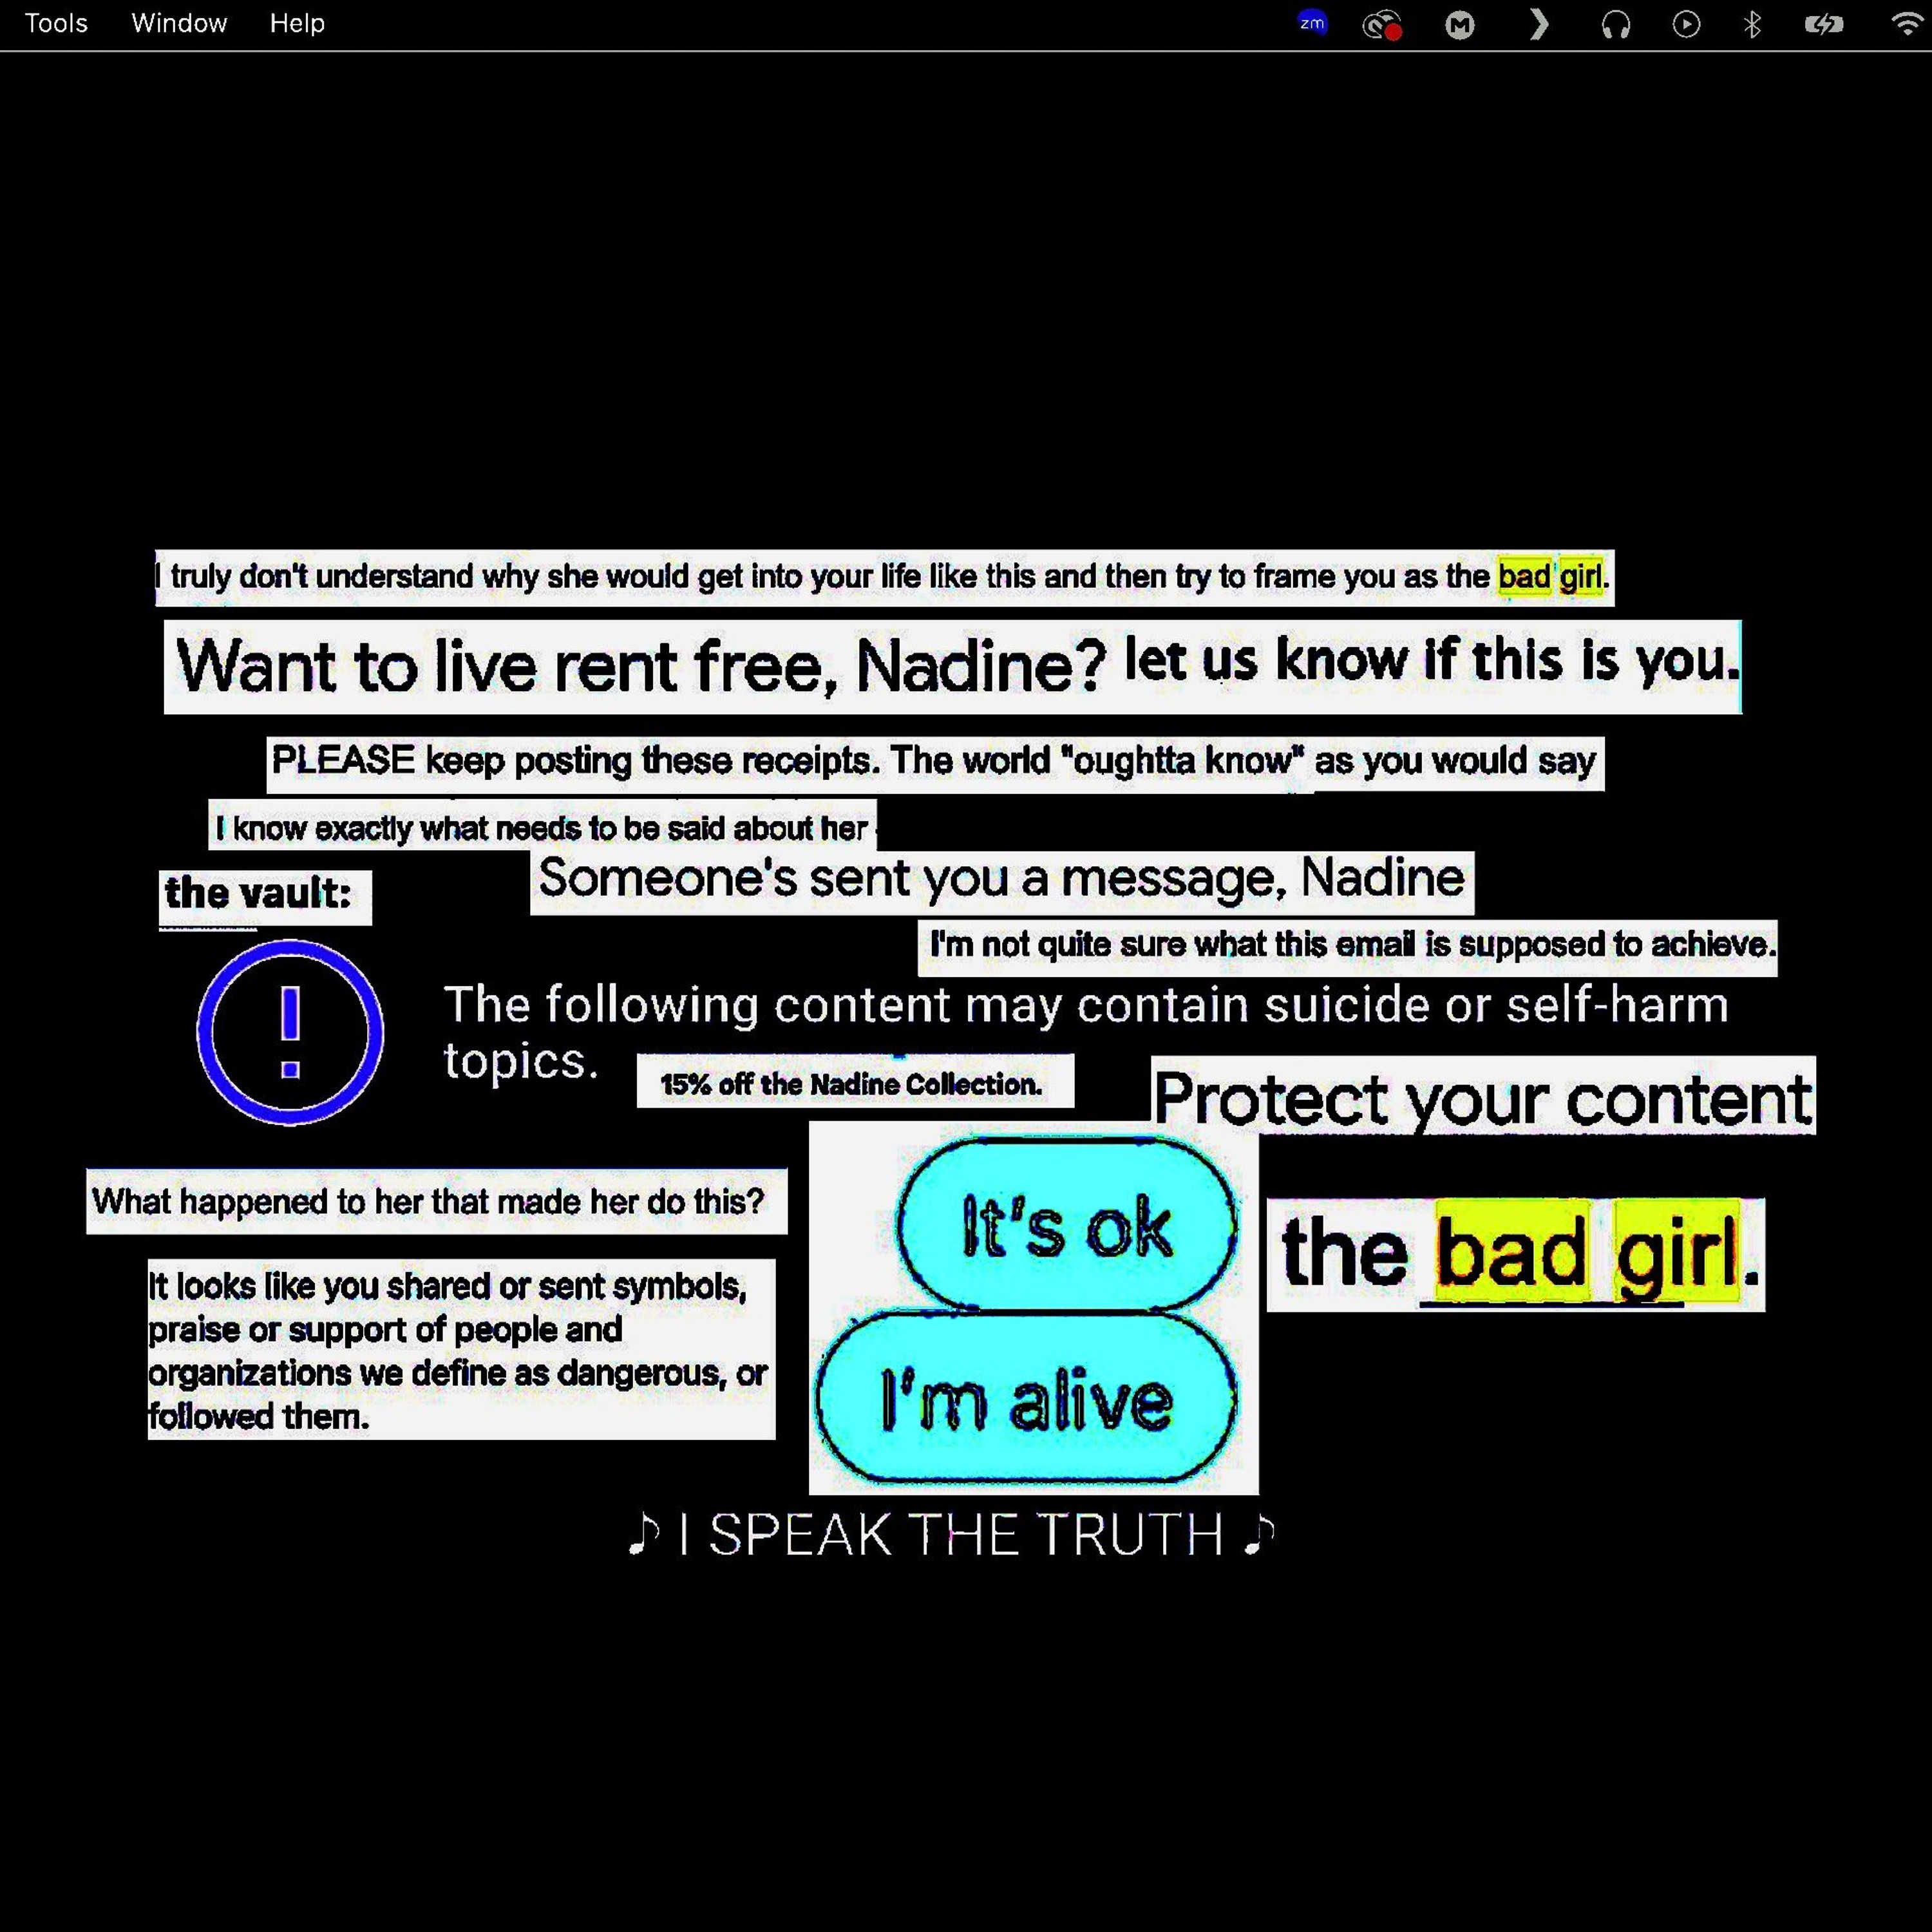Click the circled play menu bar icon

tap(1686, 24)
